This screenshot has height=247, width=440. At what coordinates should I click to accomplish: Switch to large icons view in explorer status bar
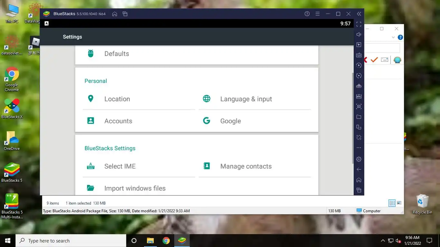click(x=399, y=203)
